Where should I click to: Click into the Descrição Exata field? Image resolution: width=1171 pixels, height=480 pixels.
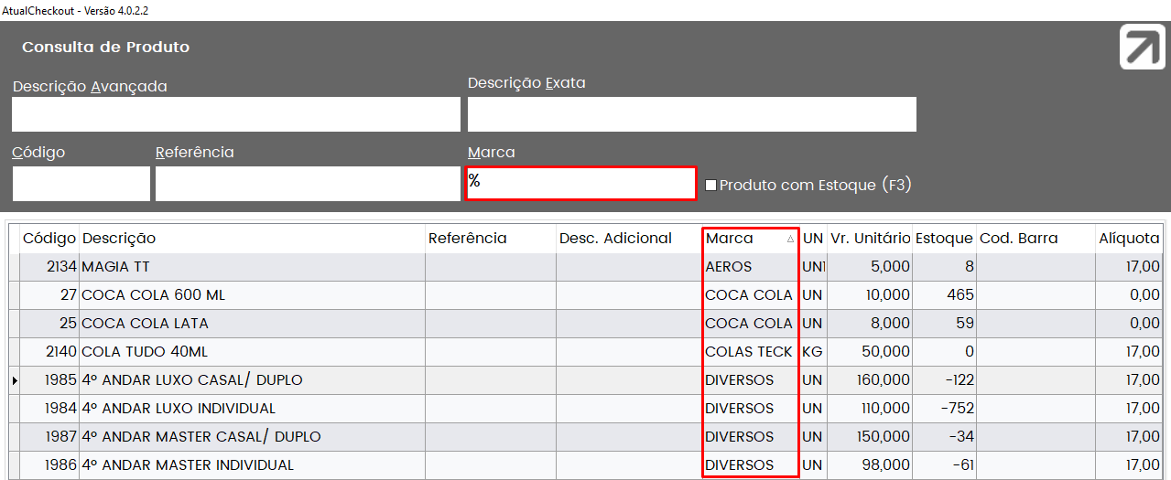[691, 114]
